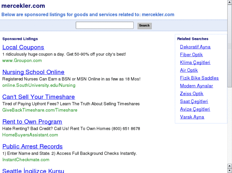The image size is (232, 173).
Task: Select the Varak Ayna related search
Action: tap(192, 117)
